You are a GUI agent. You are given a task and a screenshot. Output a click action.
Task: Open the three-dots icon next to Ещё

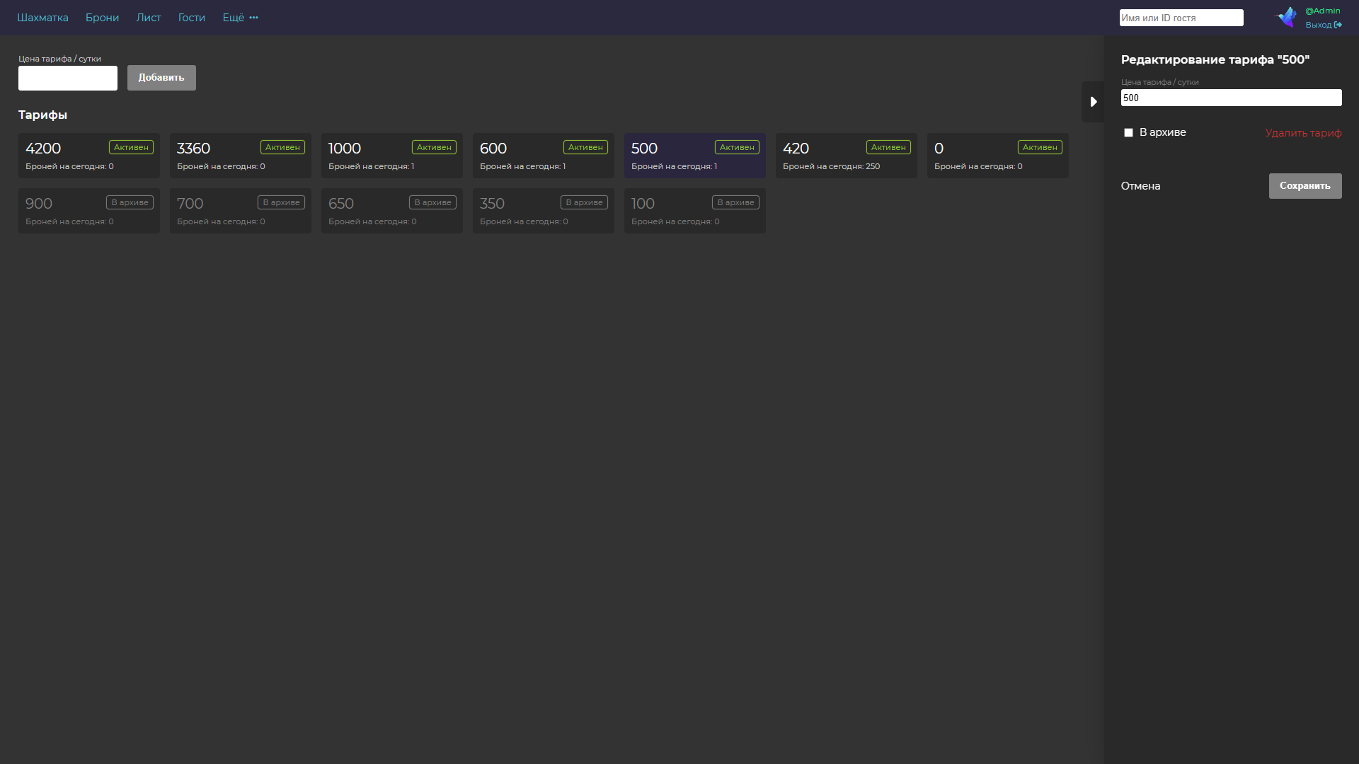tap(253, 18)
